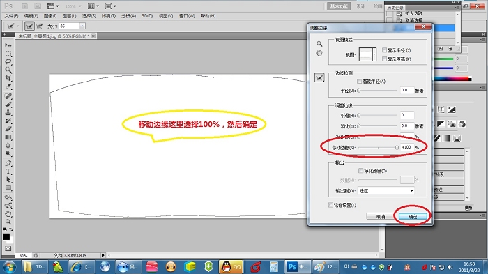
Task: Select the Blur tool
Action: 8,145
